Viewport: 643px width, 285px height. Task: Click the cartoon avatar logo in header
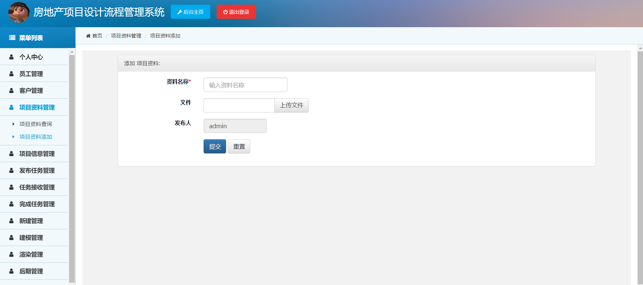point(19,12)
